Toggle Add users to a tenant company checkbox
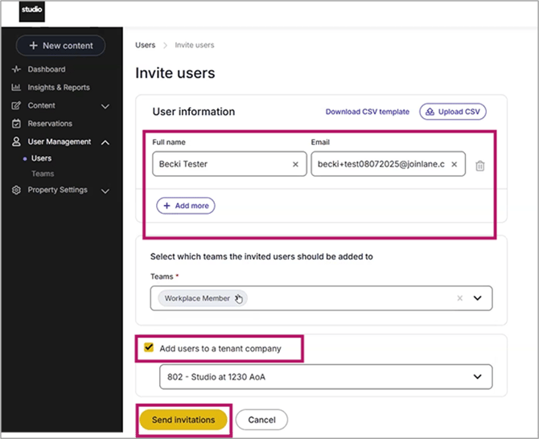539x439 pixels. point(149,348)
